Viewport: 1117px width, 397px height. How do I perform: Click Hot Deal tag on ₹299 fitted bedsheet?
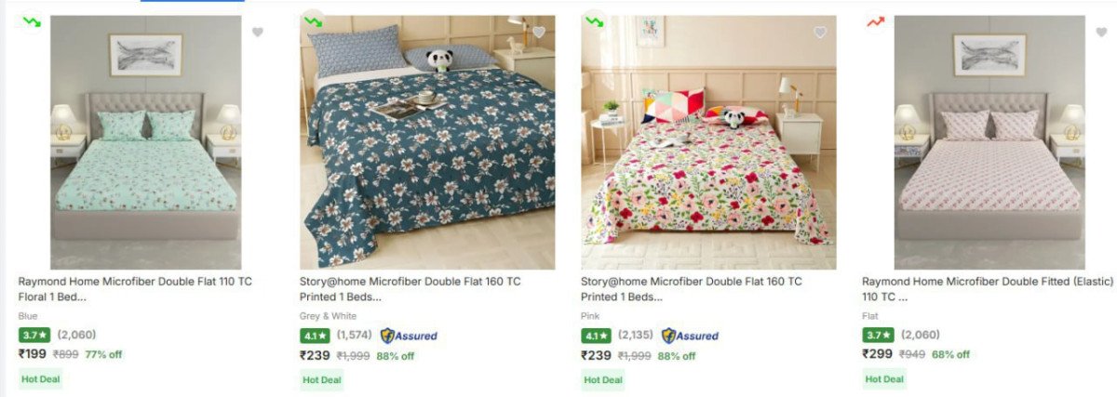click(x=885, y=379)
